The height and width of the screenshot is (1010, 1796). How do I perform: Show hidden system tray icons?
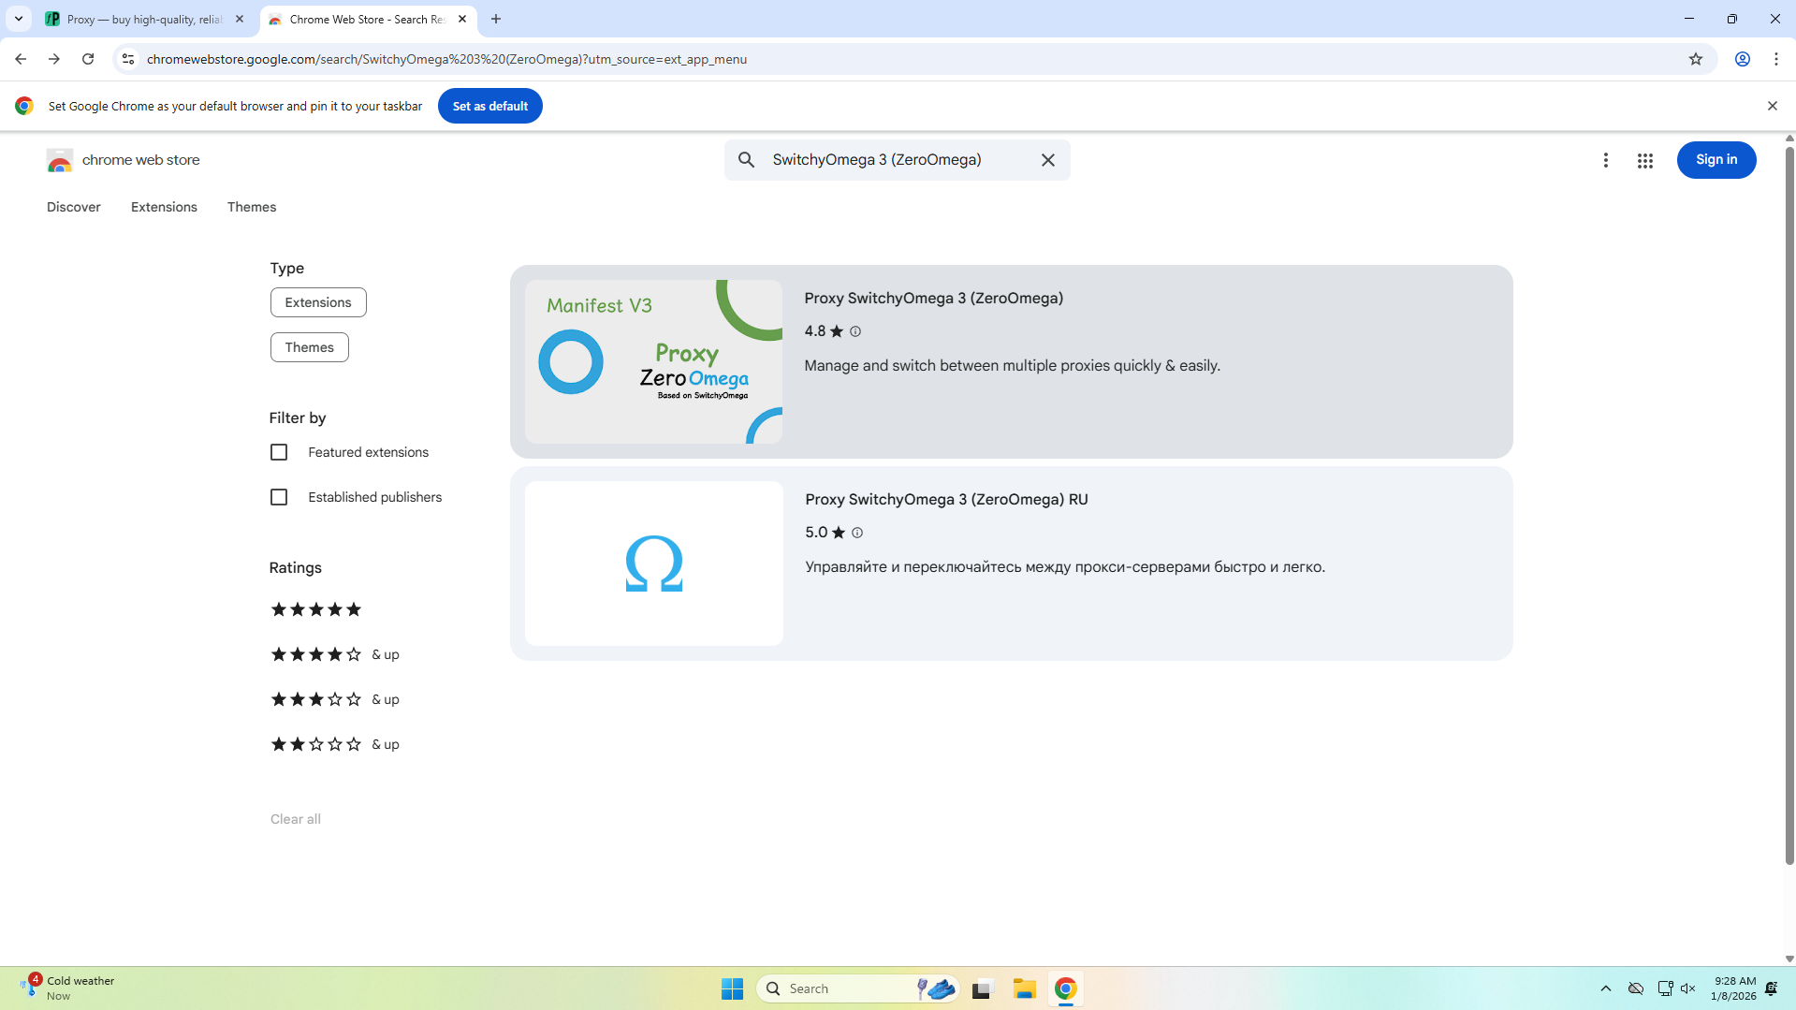(1606, 988)
